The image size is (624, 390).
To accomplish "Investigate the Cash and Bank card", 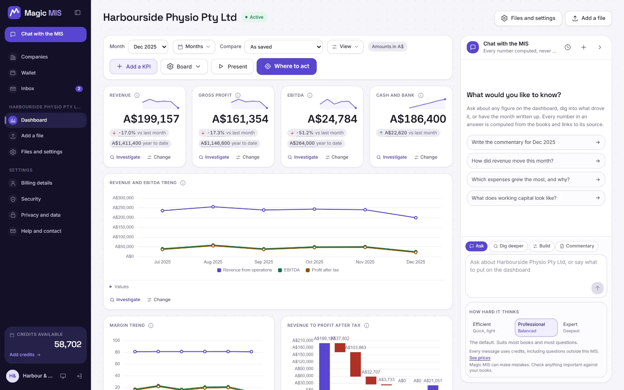I will coord(392,157).
